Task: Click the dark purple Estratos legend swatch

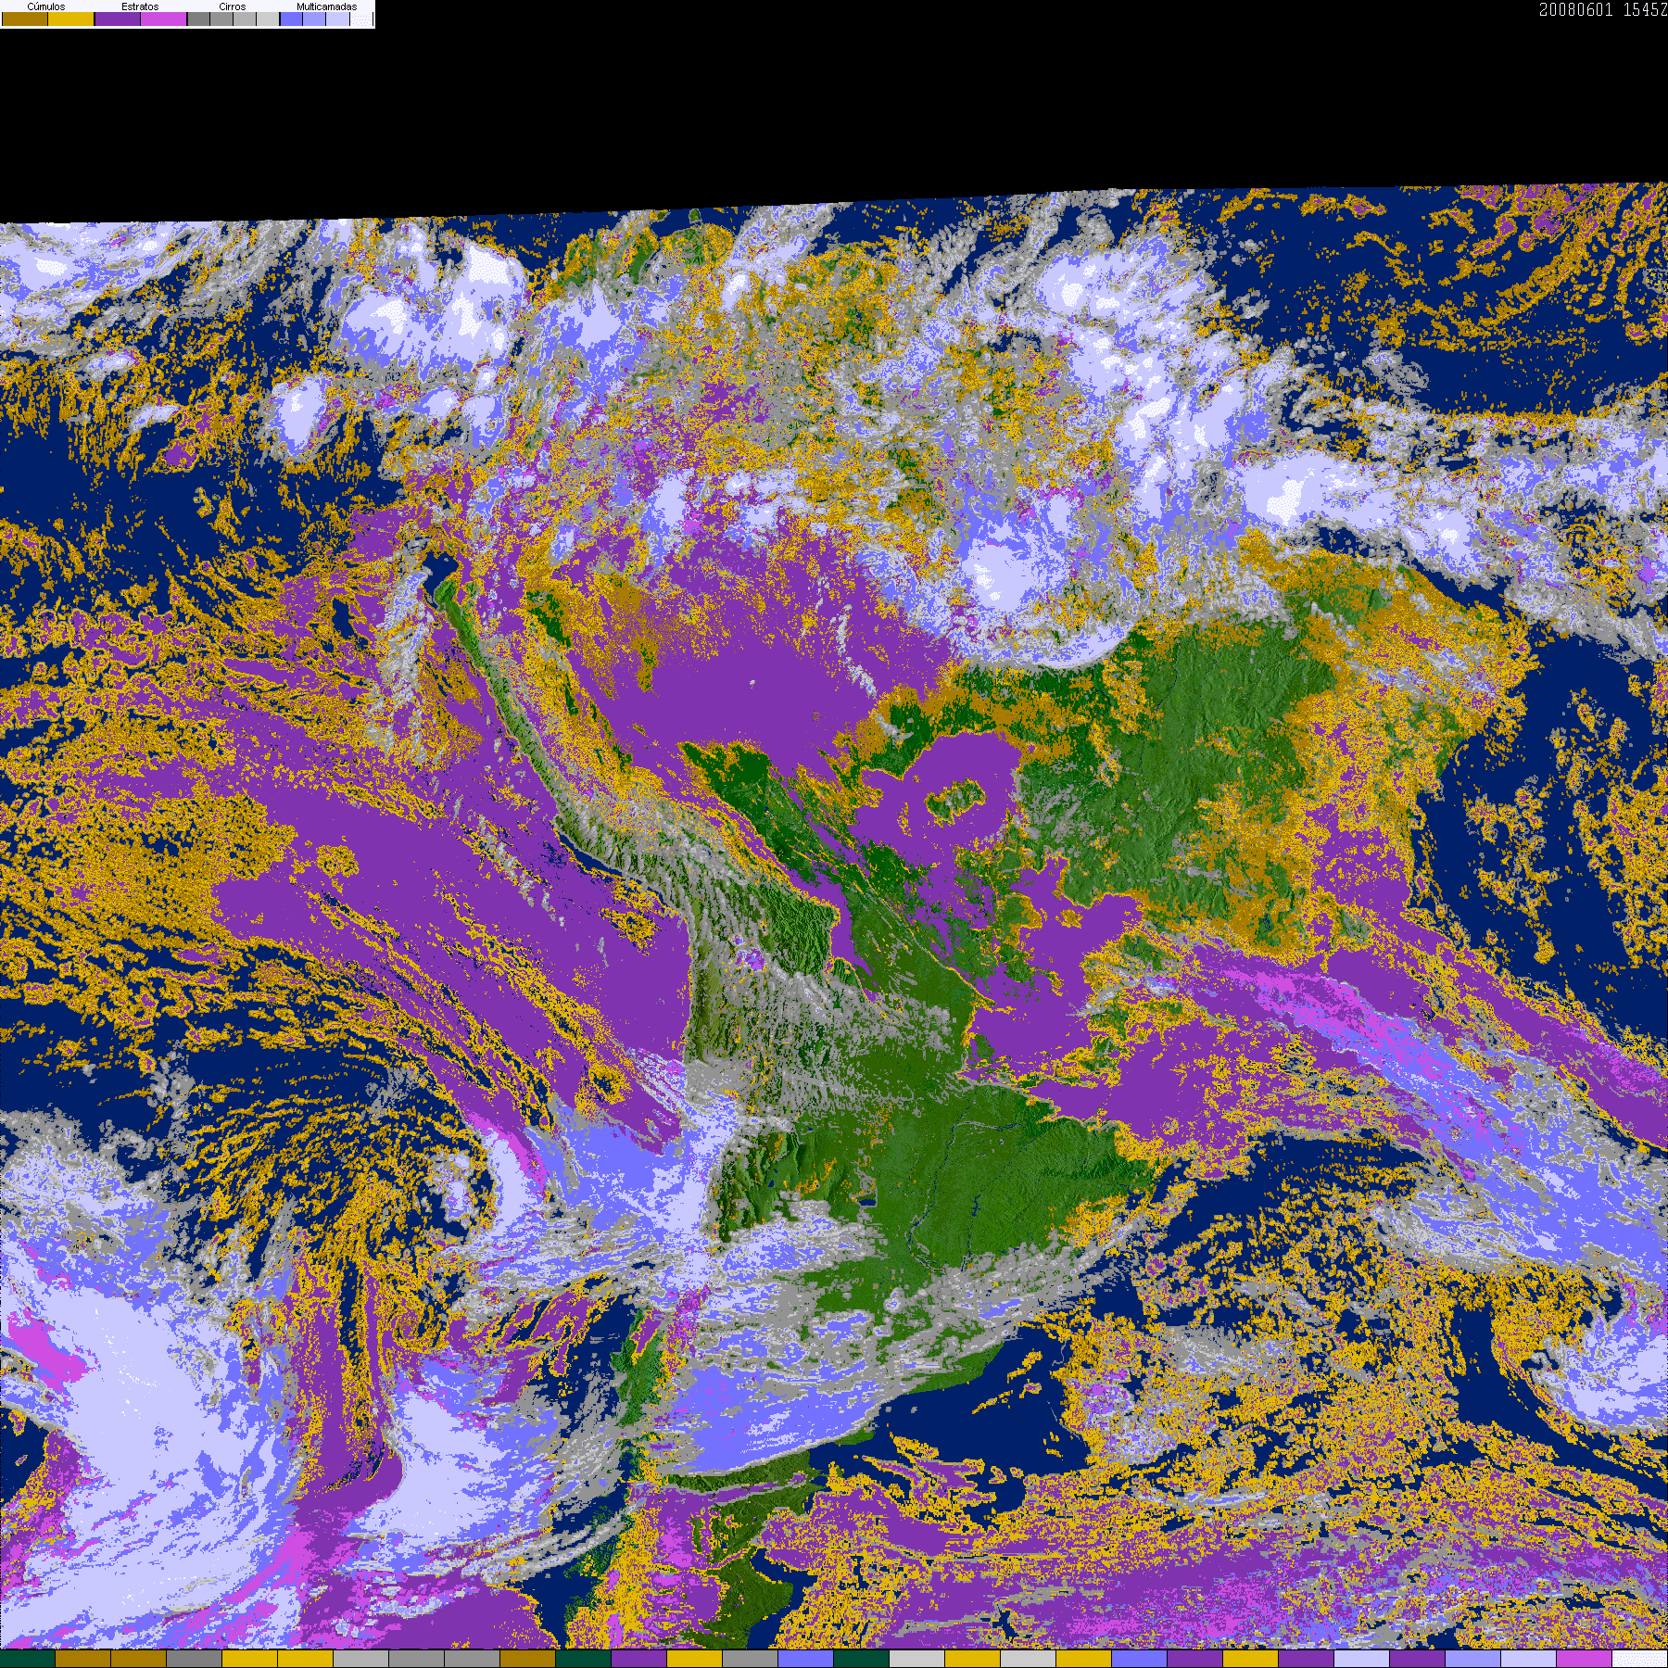Action: (118, 19)
